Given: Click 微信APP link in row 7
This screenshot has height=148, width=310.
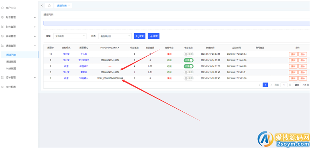Looking at the screenshot, I should click(84, 66).
